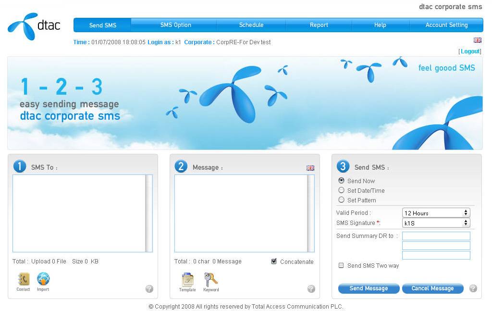Switch language via top-right UK flag
This screenshot has width=492, height=311.
(478, 40)
